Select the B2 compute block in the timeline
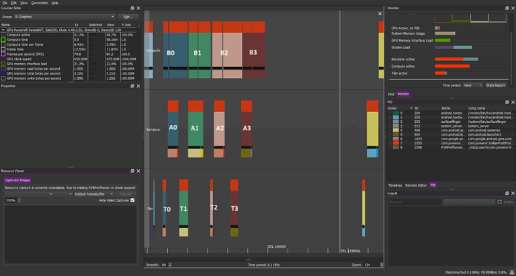Screen dimensions: 516x276 point(226,54)
